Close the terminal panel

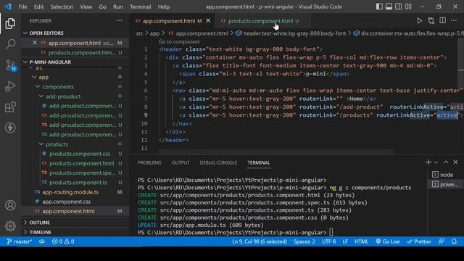(455, 162)
